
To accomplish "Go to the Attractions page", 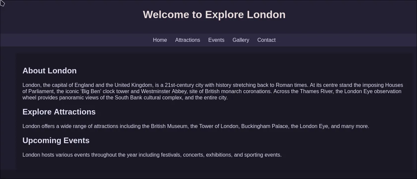I will [x=188, y=40].
